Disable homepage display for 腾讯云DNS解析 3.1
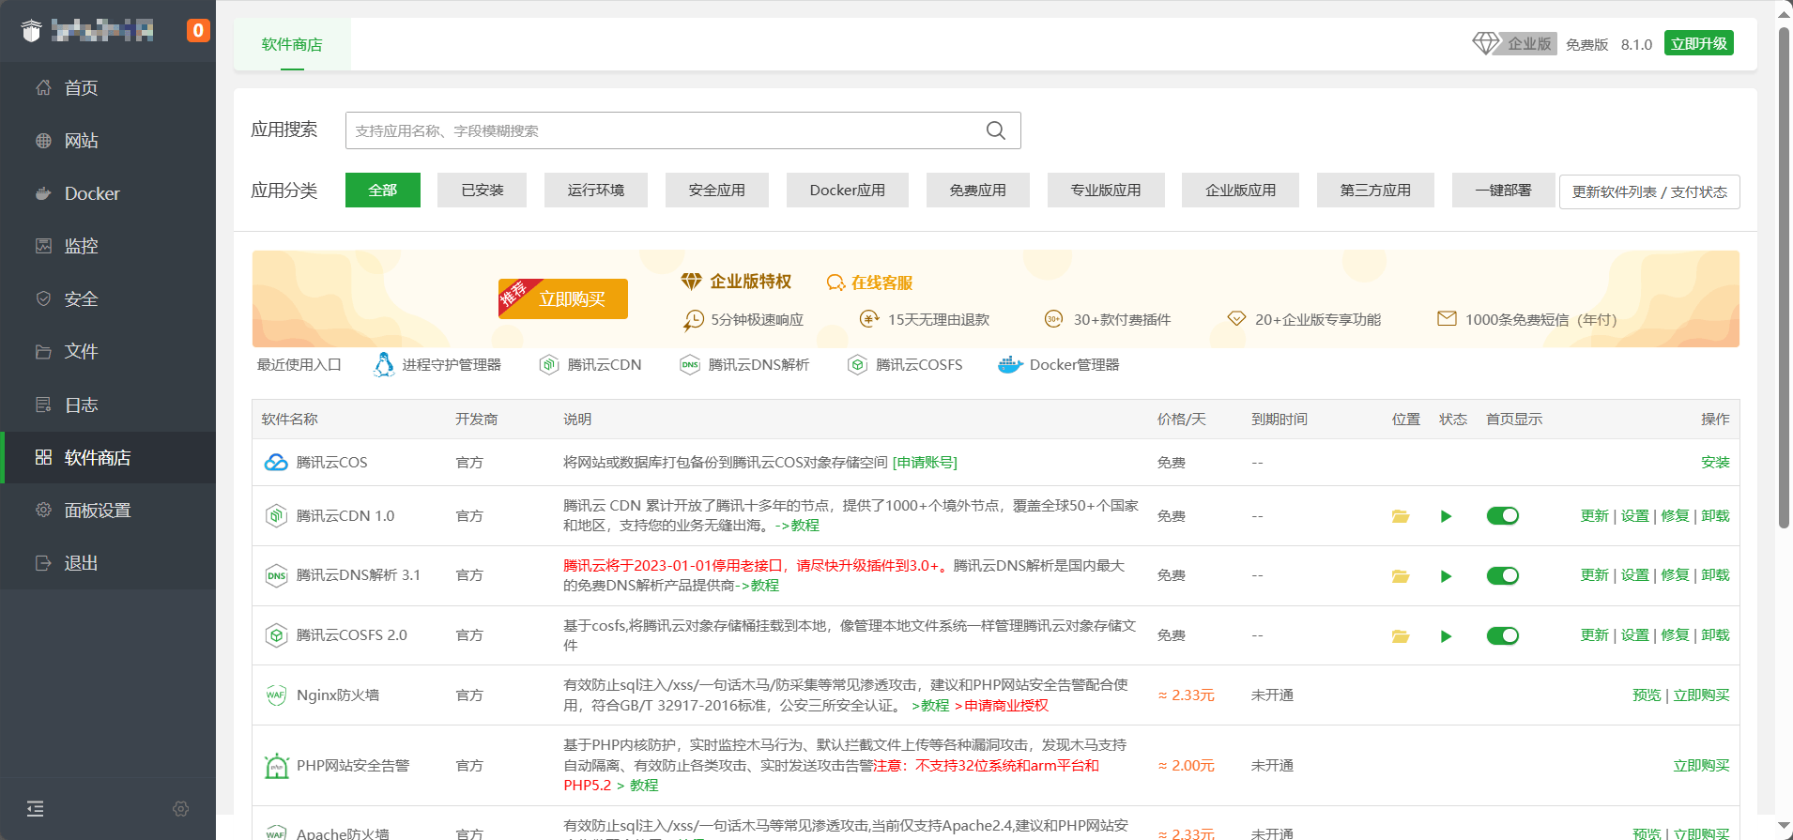Image resolution: width=1793 pixels, height=840 pixels. [x=1502, y=576]
